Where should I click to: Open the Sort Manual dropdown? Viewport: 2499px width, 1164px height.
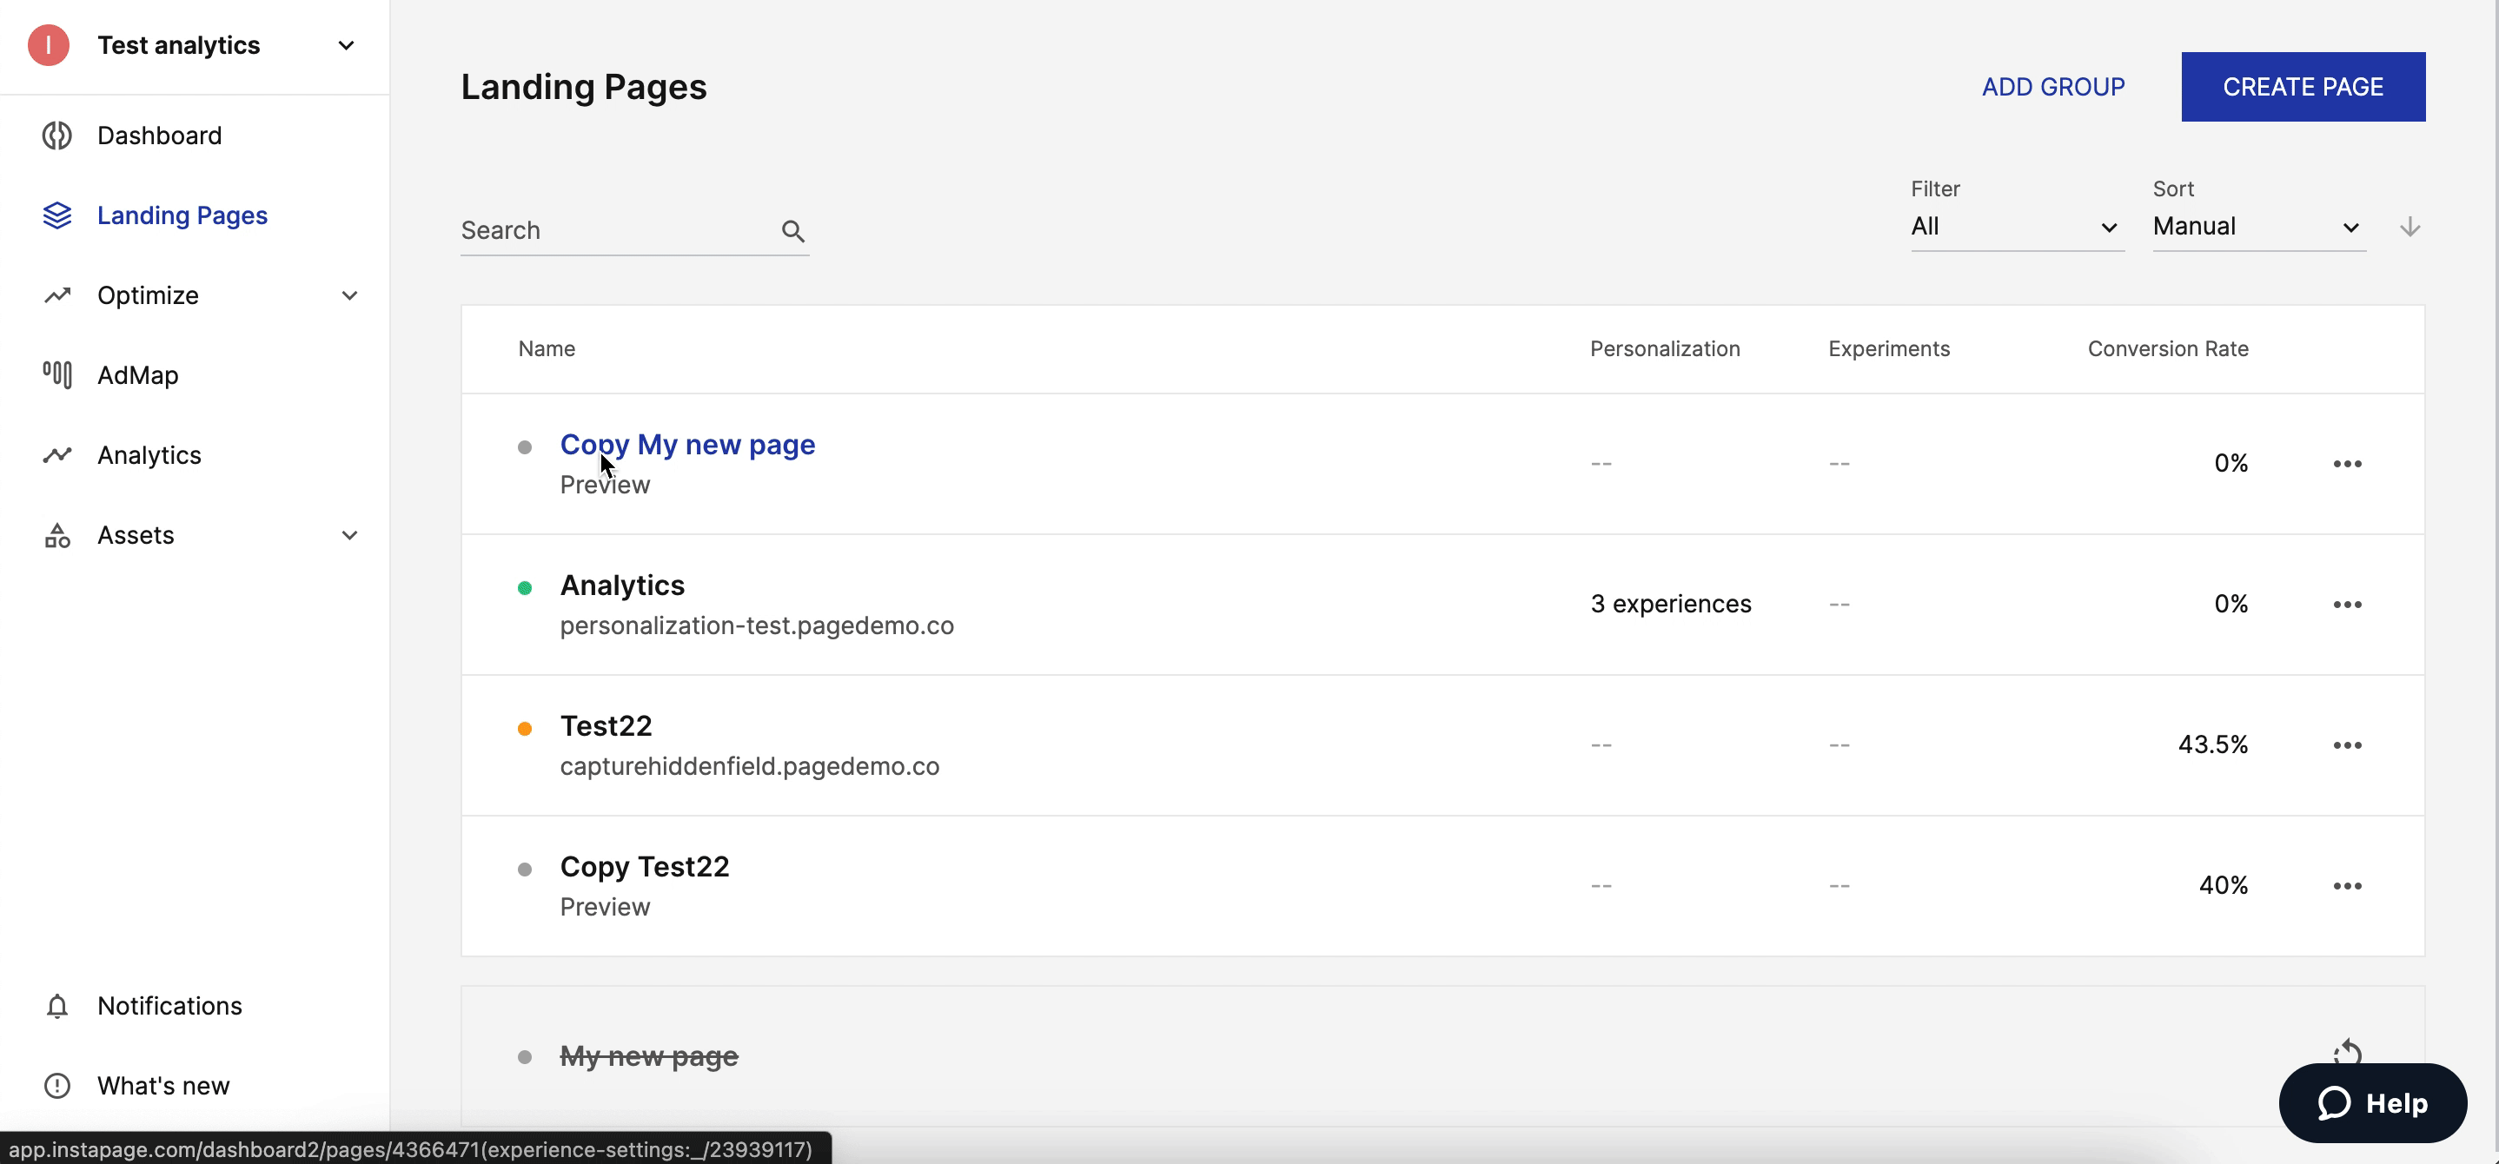2257,227
